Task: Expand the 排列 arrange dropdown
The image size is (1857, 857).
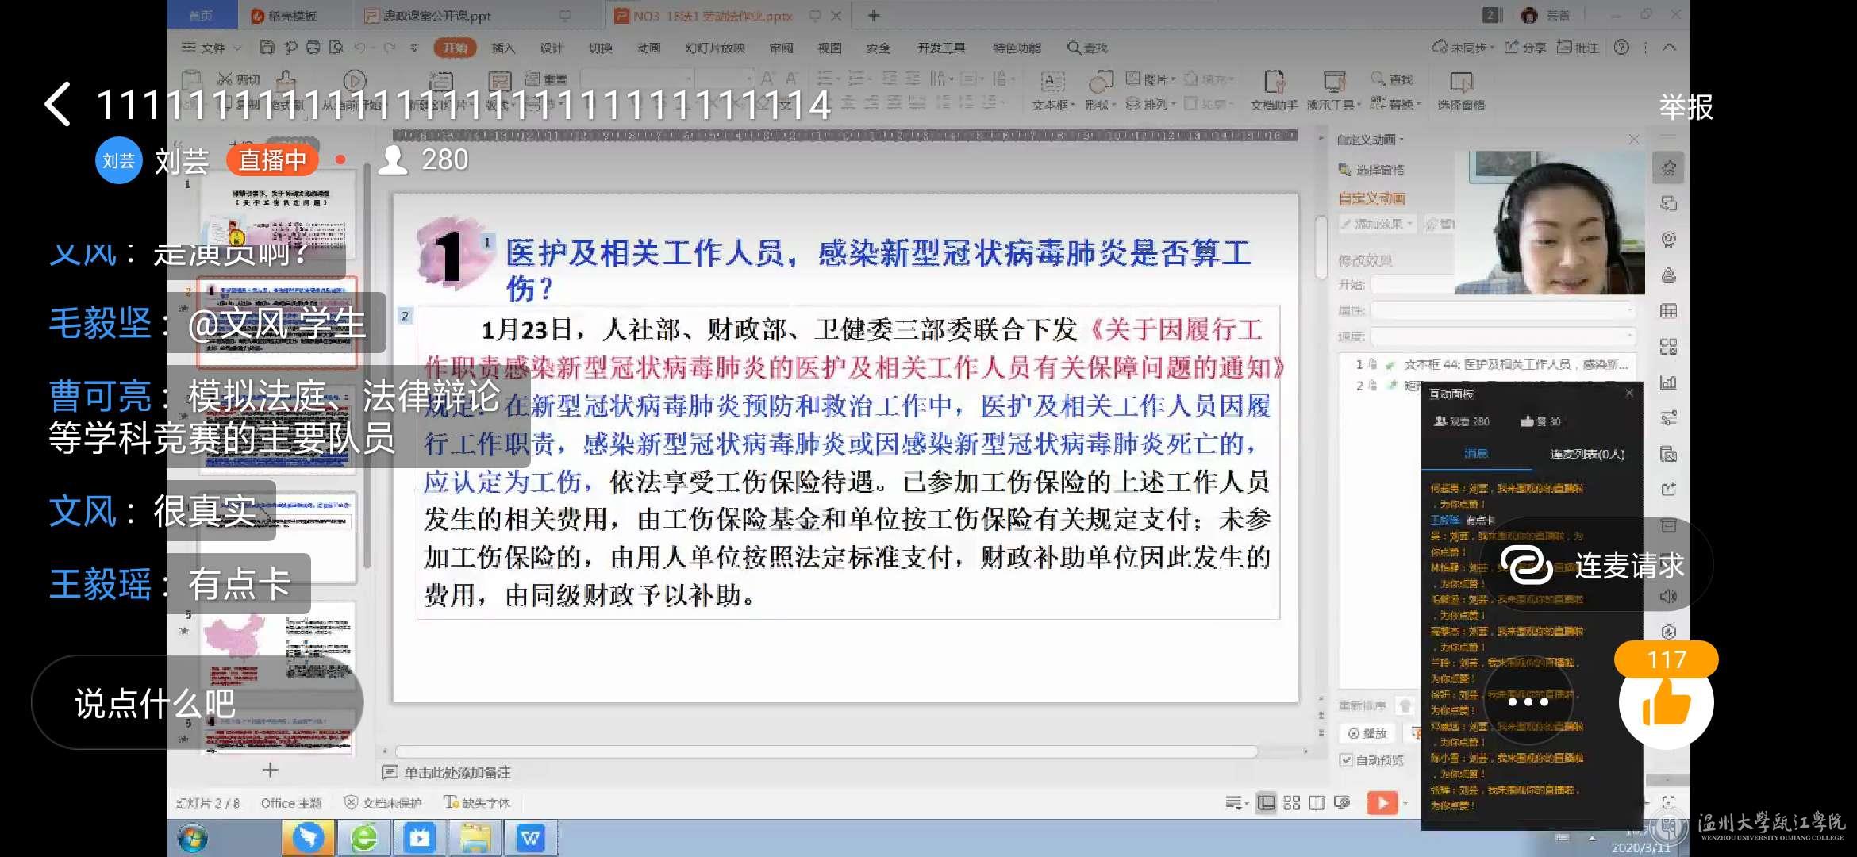Action: (x=1149, y=104)
